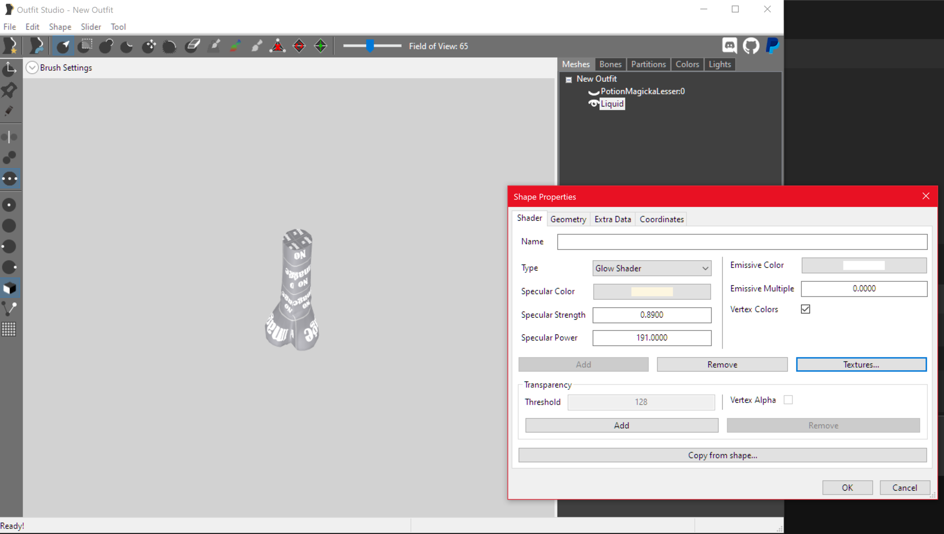Click Copy from shape... button
This screenshot has width=944, height=534.
[723, 455]
